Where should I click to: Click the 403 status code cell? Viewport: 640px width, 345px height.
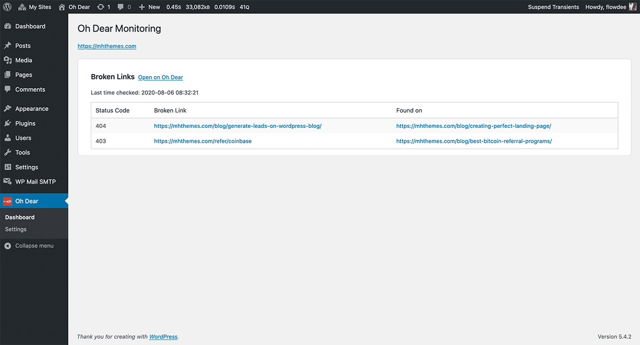(x=101, y=141)
